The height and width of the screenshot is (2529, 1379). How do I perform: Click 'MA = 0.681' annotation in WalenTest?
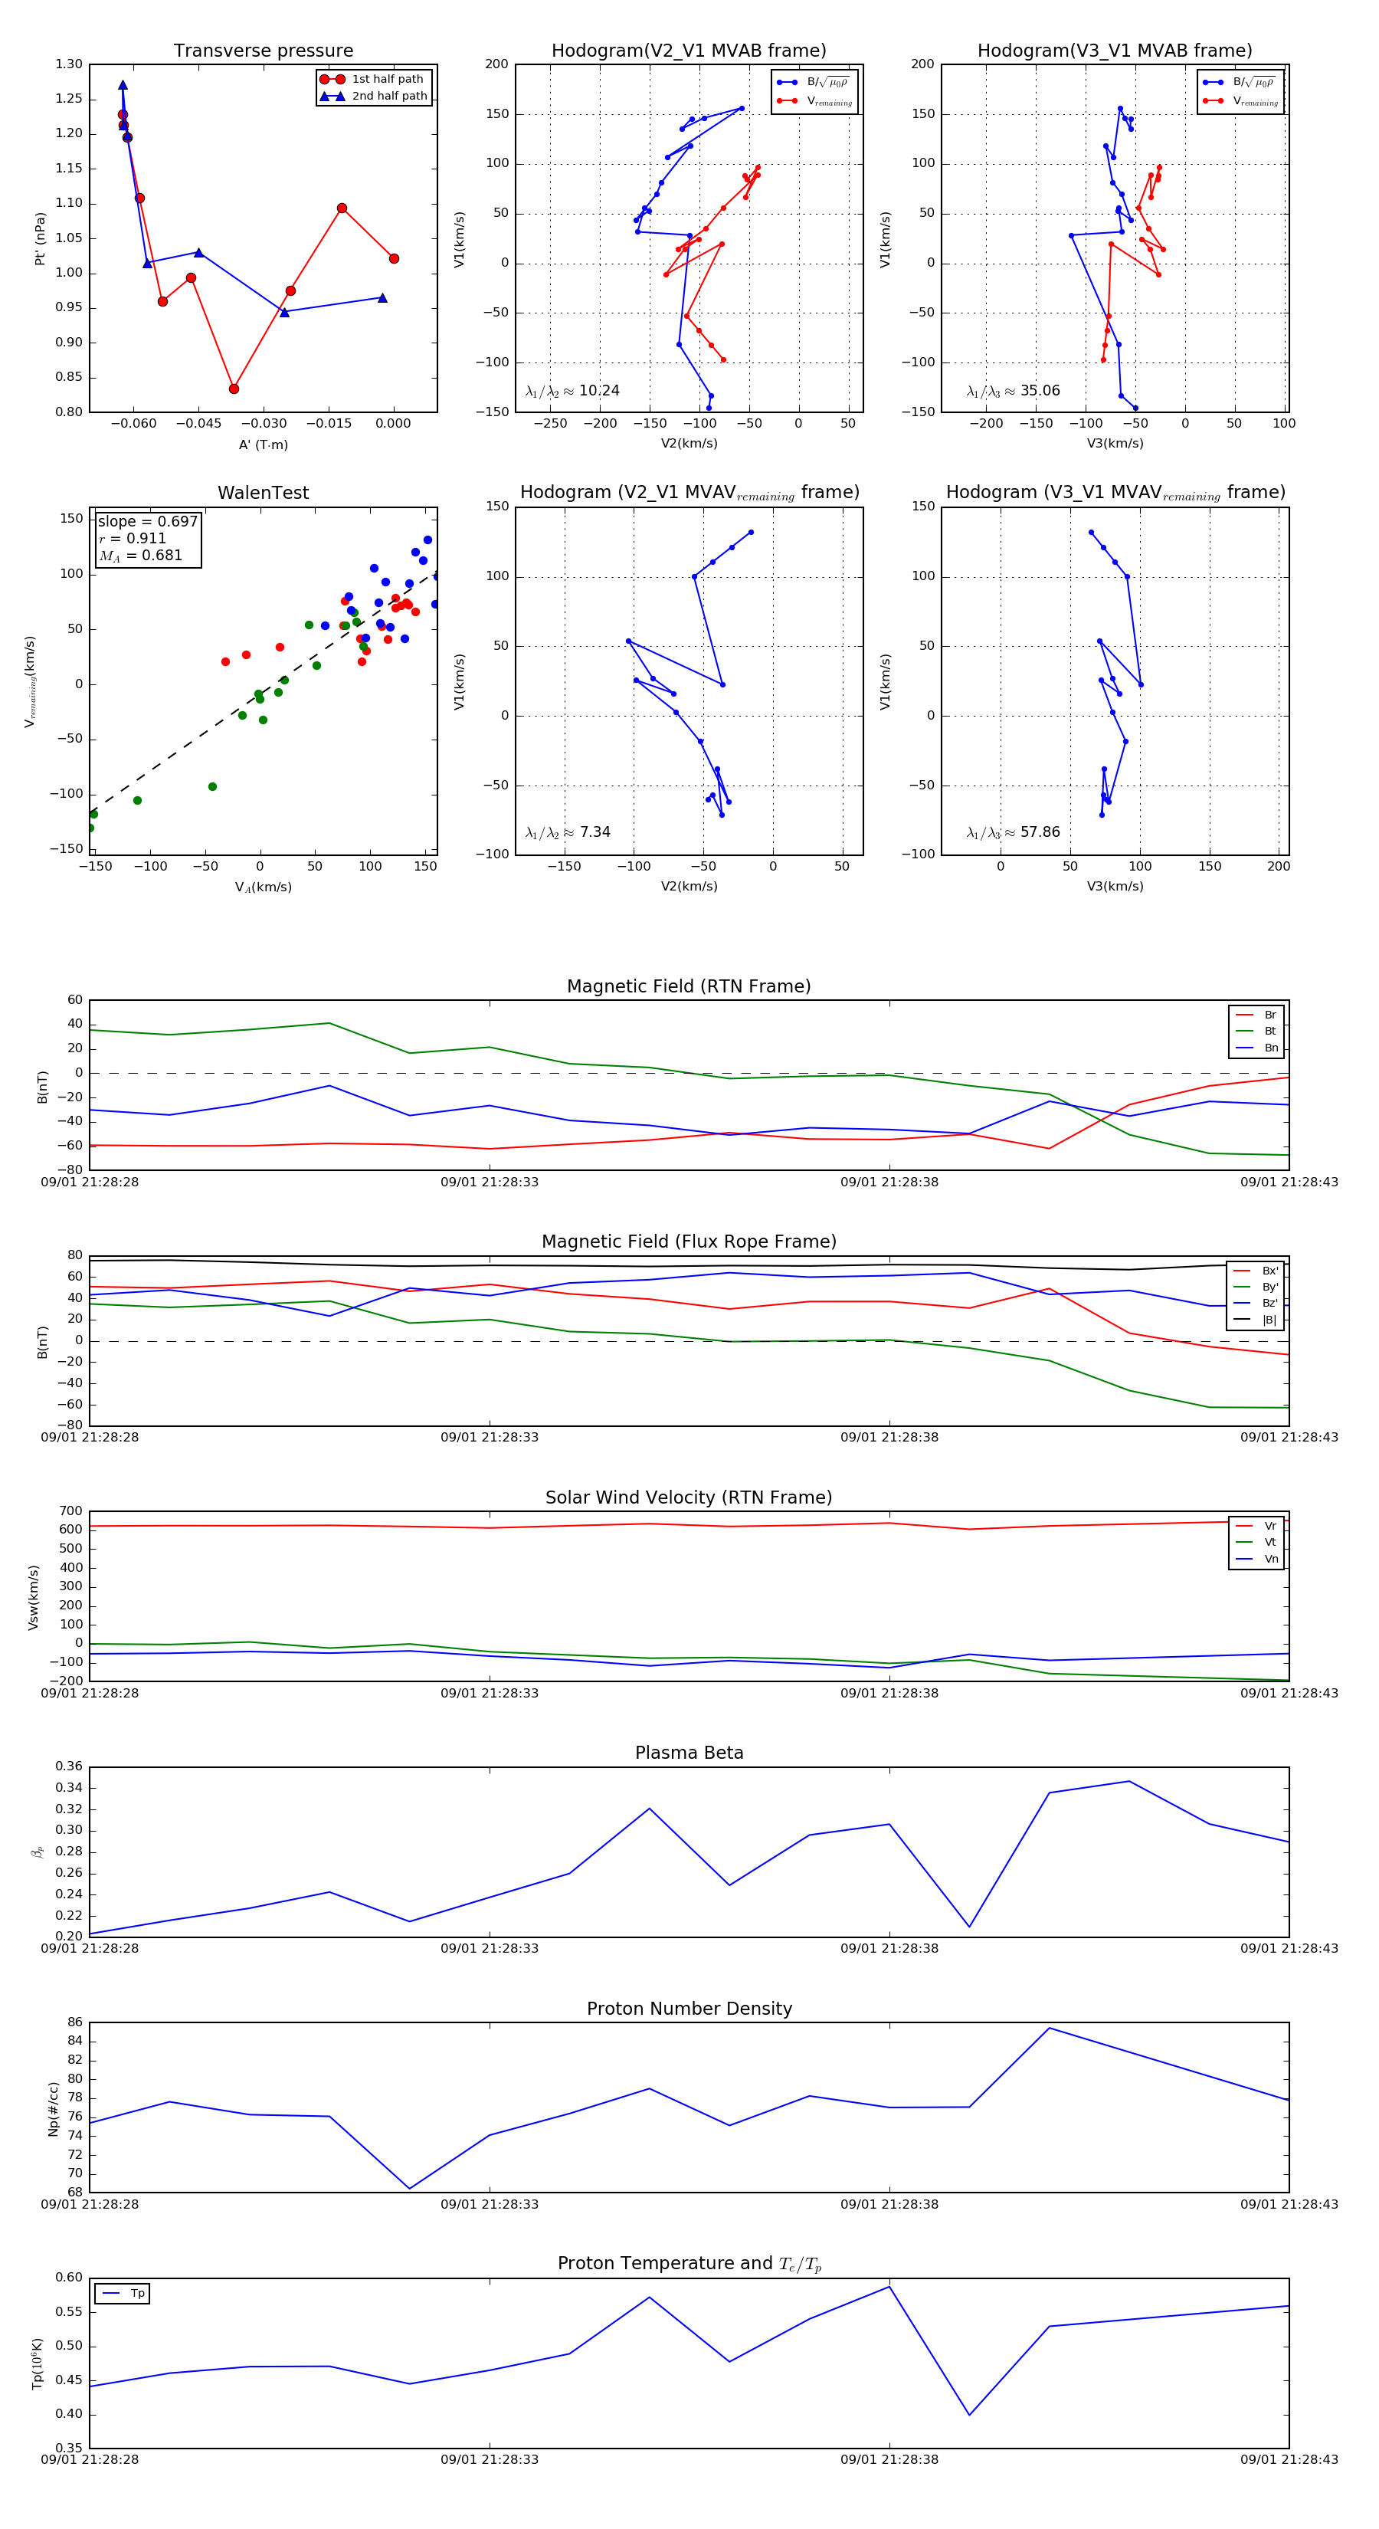point(140,556)
